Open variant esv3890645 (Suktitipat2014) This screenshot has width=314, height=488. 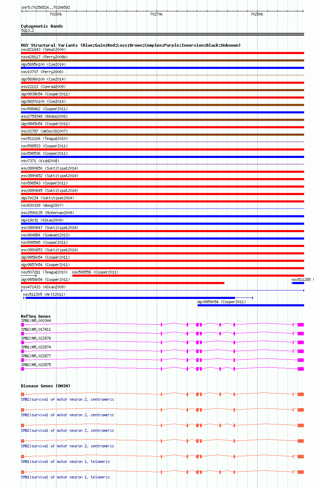pos(50,190)
